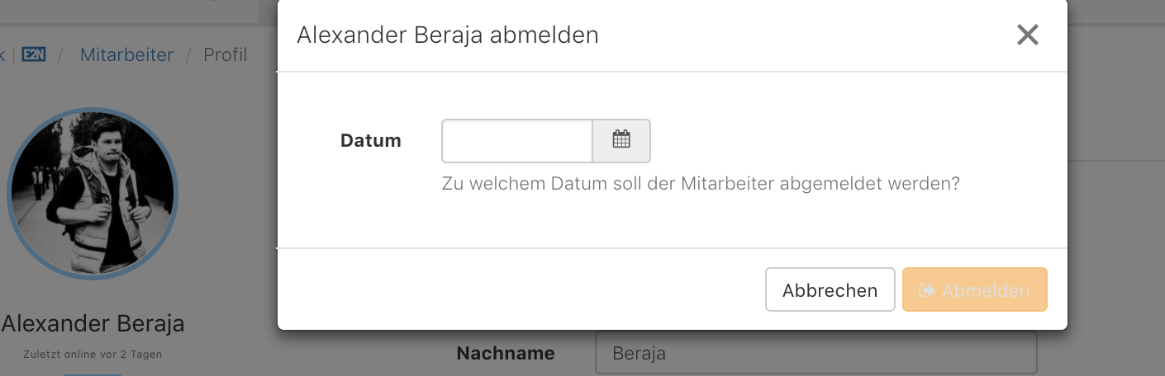Go to the Mitarbeiter breadcrumb link
The height and width of the screenshot is (376, 1165).
click(126, 55)
